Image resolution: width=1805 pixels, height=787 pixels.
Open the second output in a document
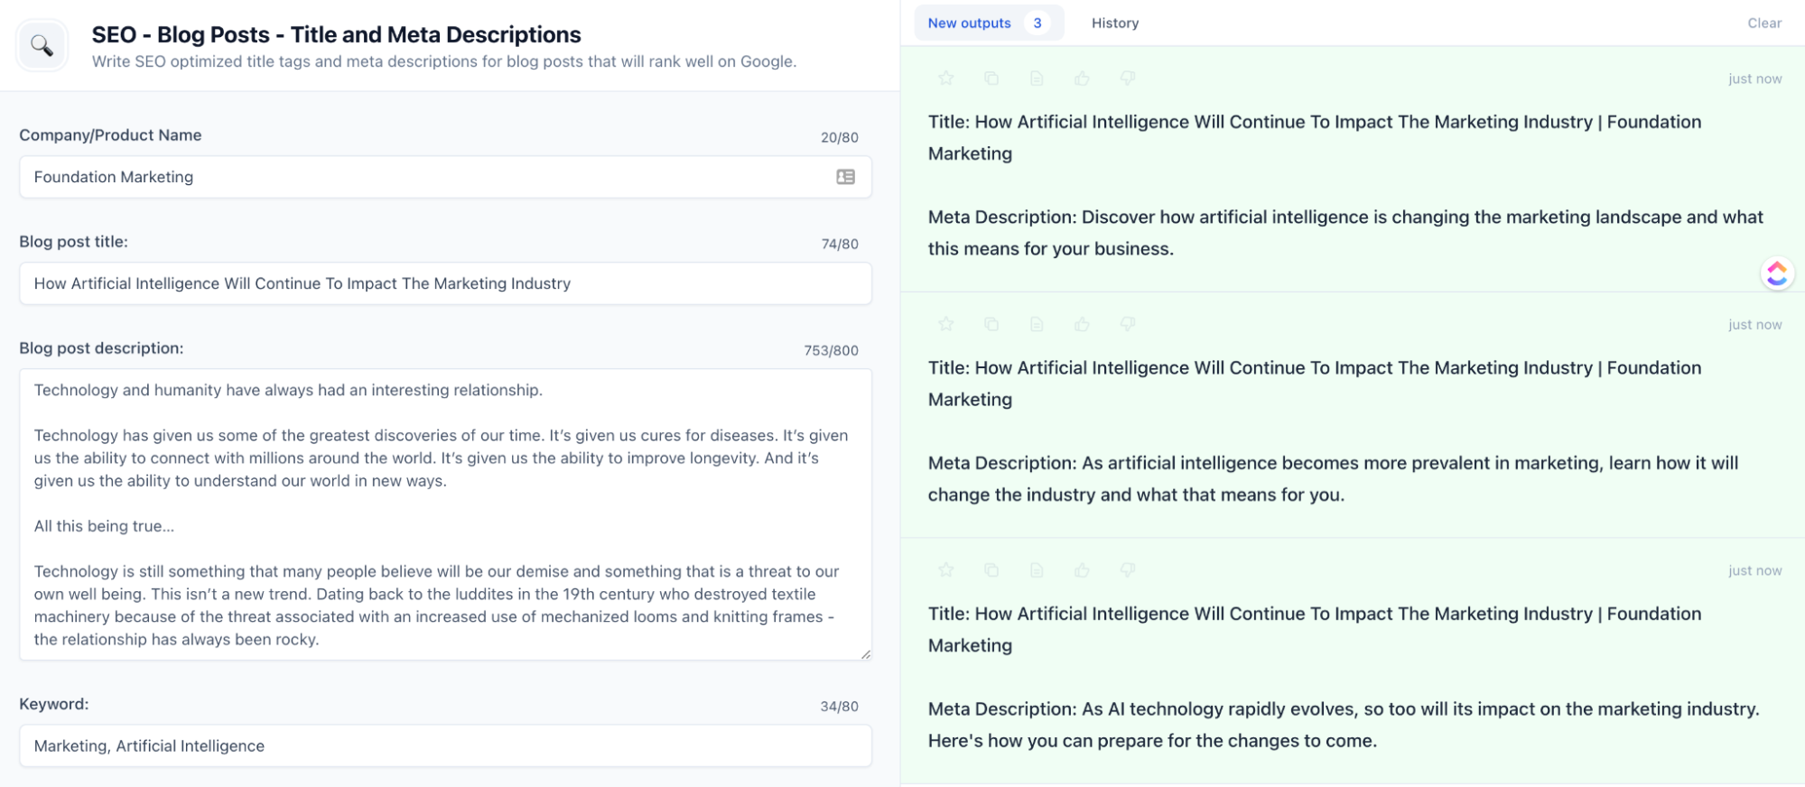pyautogui.click(x=1037, y=324)
